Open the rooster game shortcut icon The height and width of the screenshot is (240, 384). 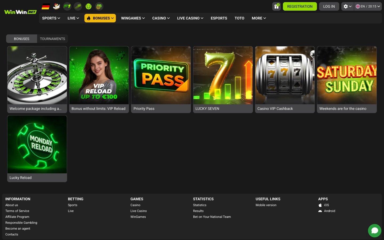coord(57,6)
